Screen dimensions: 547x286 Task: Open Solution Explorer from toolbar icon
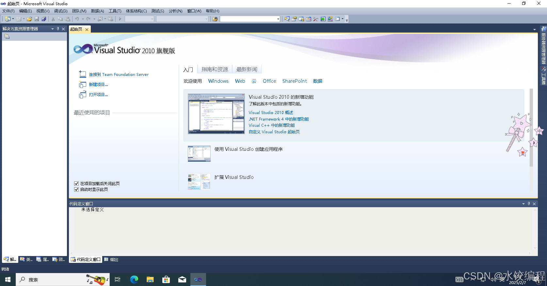coord(287,19)
